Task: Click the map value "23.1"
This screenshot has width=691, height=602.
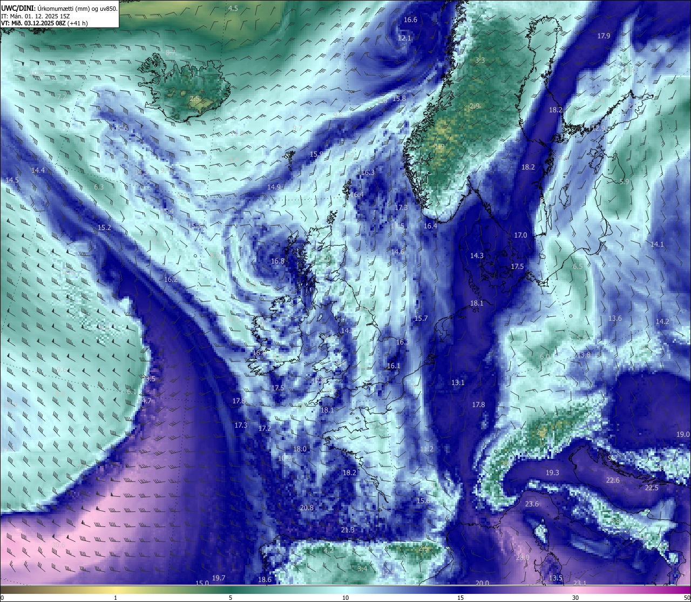Action: [580, 583]
